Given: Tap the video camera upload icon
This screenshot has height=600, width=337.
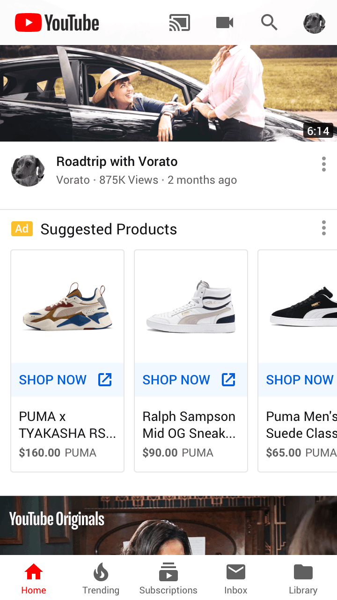Looking at the screenshot, I should pos(225,22).
